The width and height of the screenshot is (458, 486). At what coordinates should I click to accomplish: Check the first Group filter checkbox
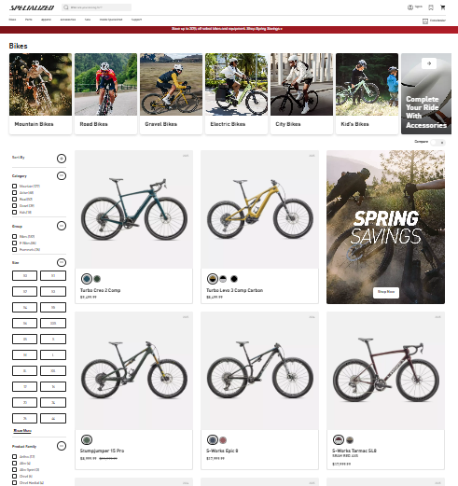point(14,237)
